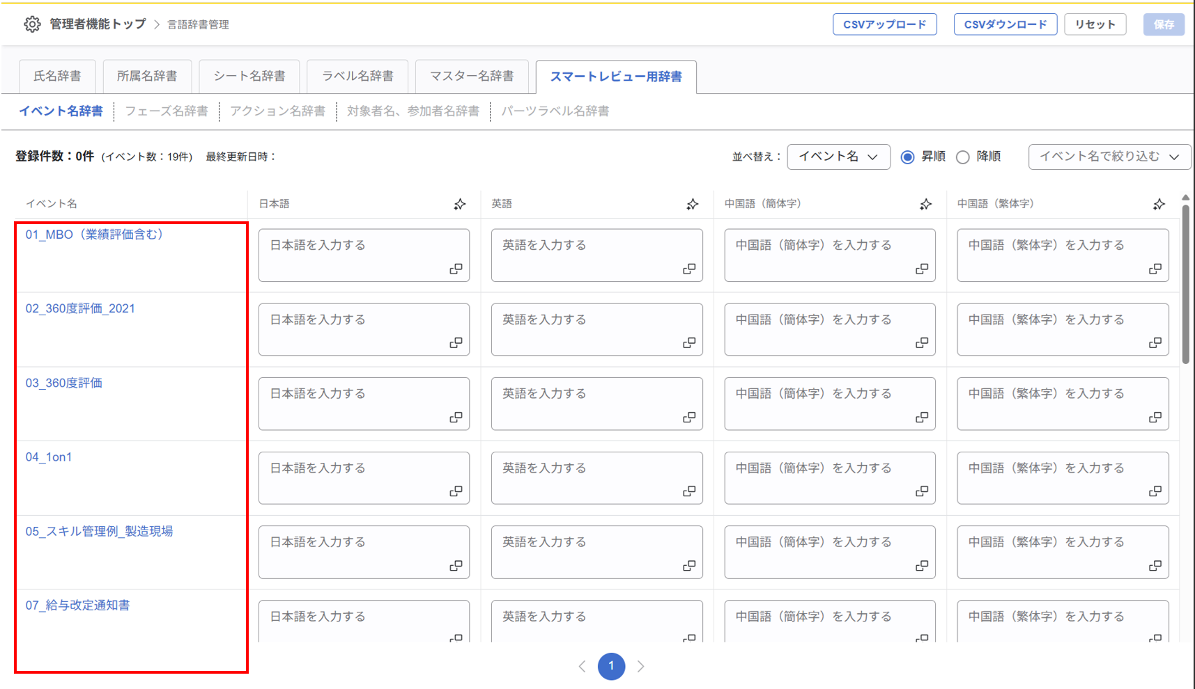Open the 07_給与改定通知書 event link

click(77, 605)
